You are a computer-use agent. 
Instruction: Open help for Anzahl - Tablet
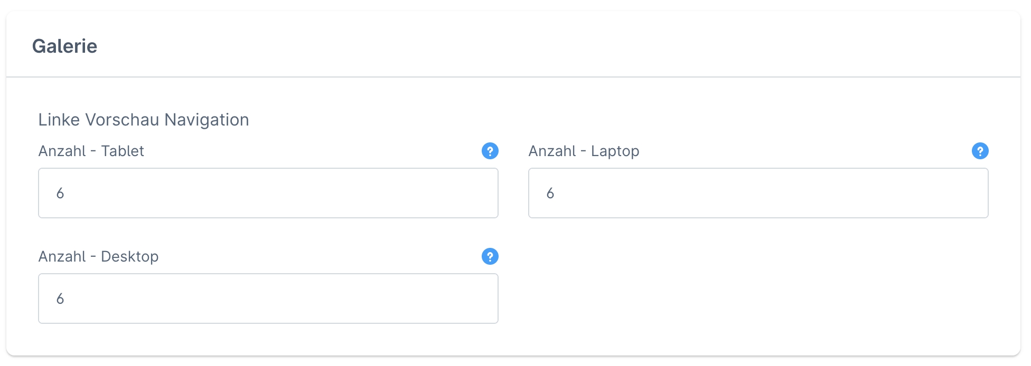click(490, 151)
